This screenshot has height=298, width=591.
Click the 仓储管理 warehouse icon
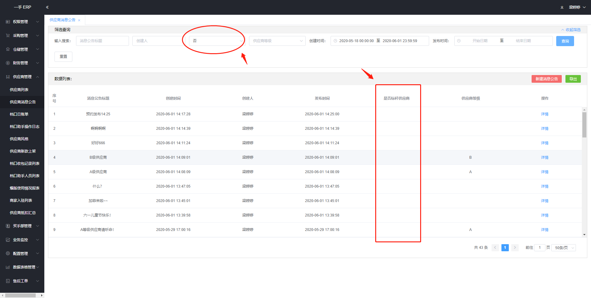click(8, 49)
